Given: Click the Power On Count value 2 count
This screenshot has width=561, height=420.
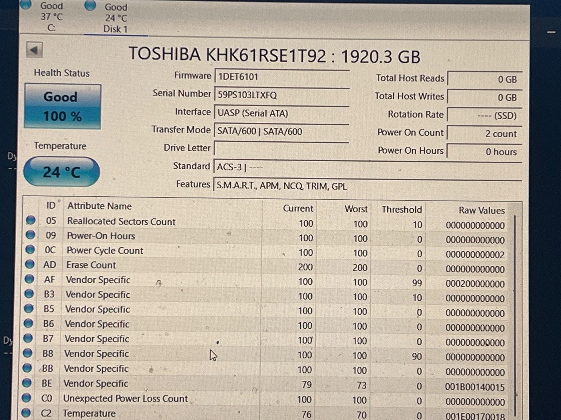Looking at the screenshot, I should [x=485, y=134].
